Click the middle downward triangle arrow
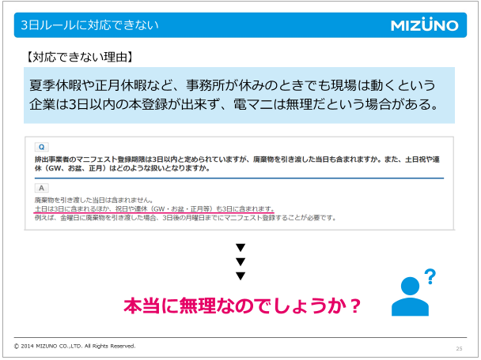 coord(240,261)
